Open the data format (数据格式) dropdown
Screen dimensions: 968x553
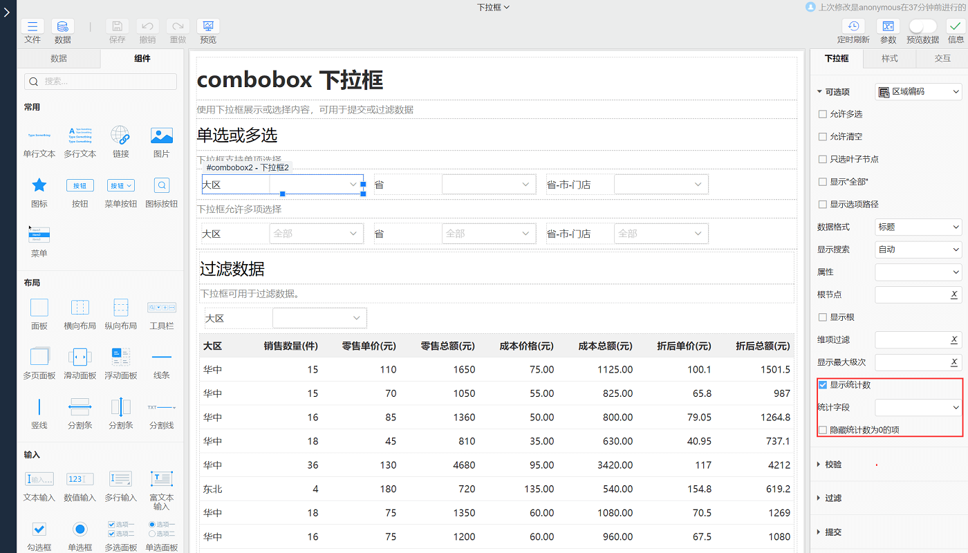[x=918, y=227]
